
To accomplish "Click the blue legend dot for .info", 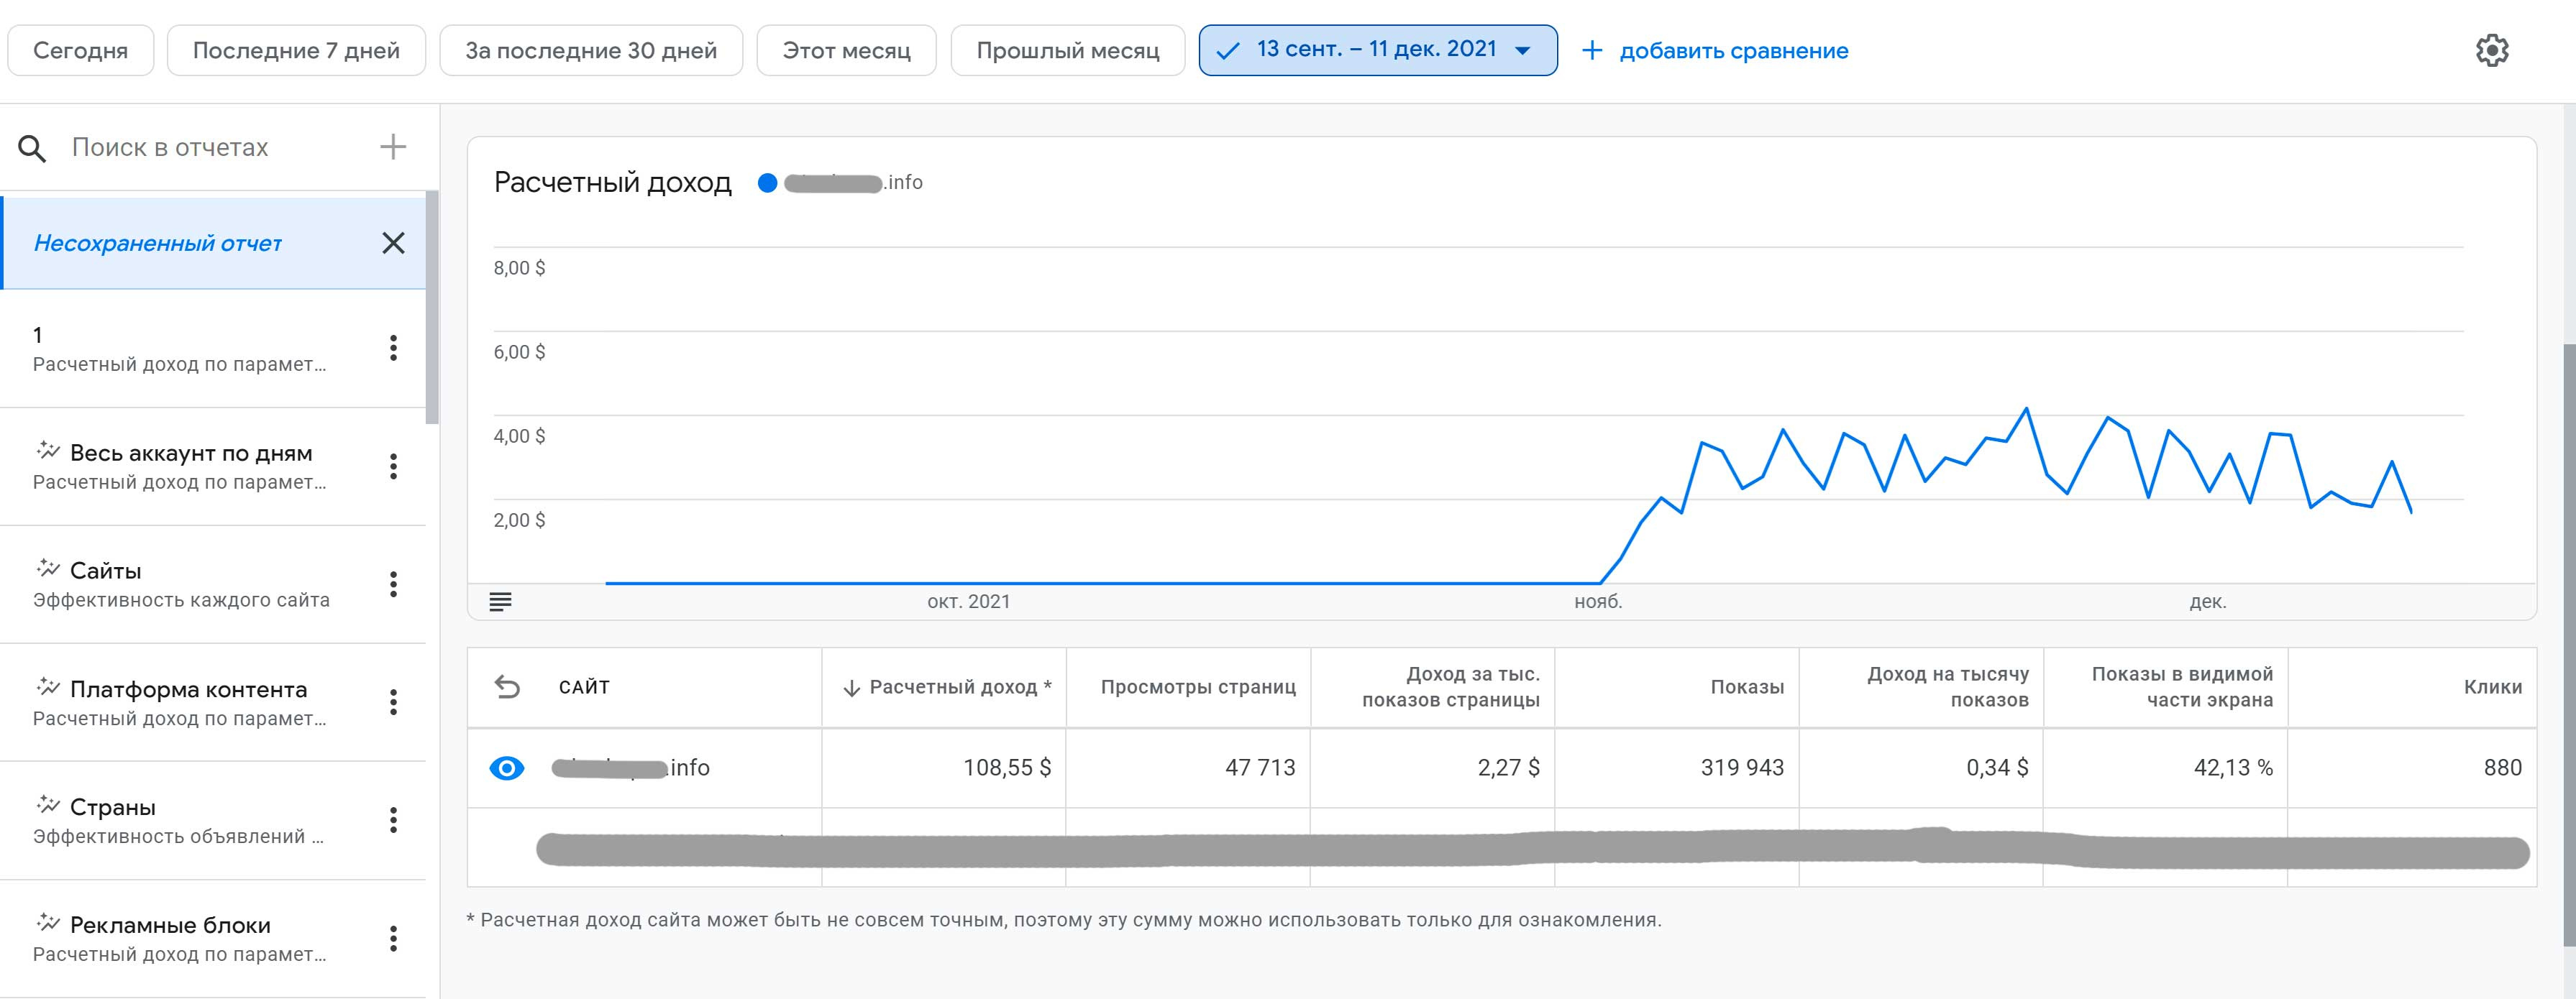I will [767, 183].
